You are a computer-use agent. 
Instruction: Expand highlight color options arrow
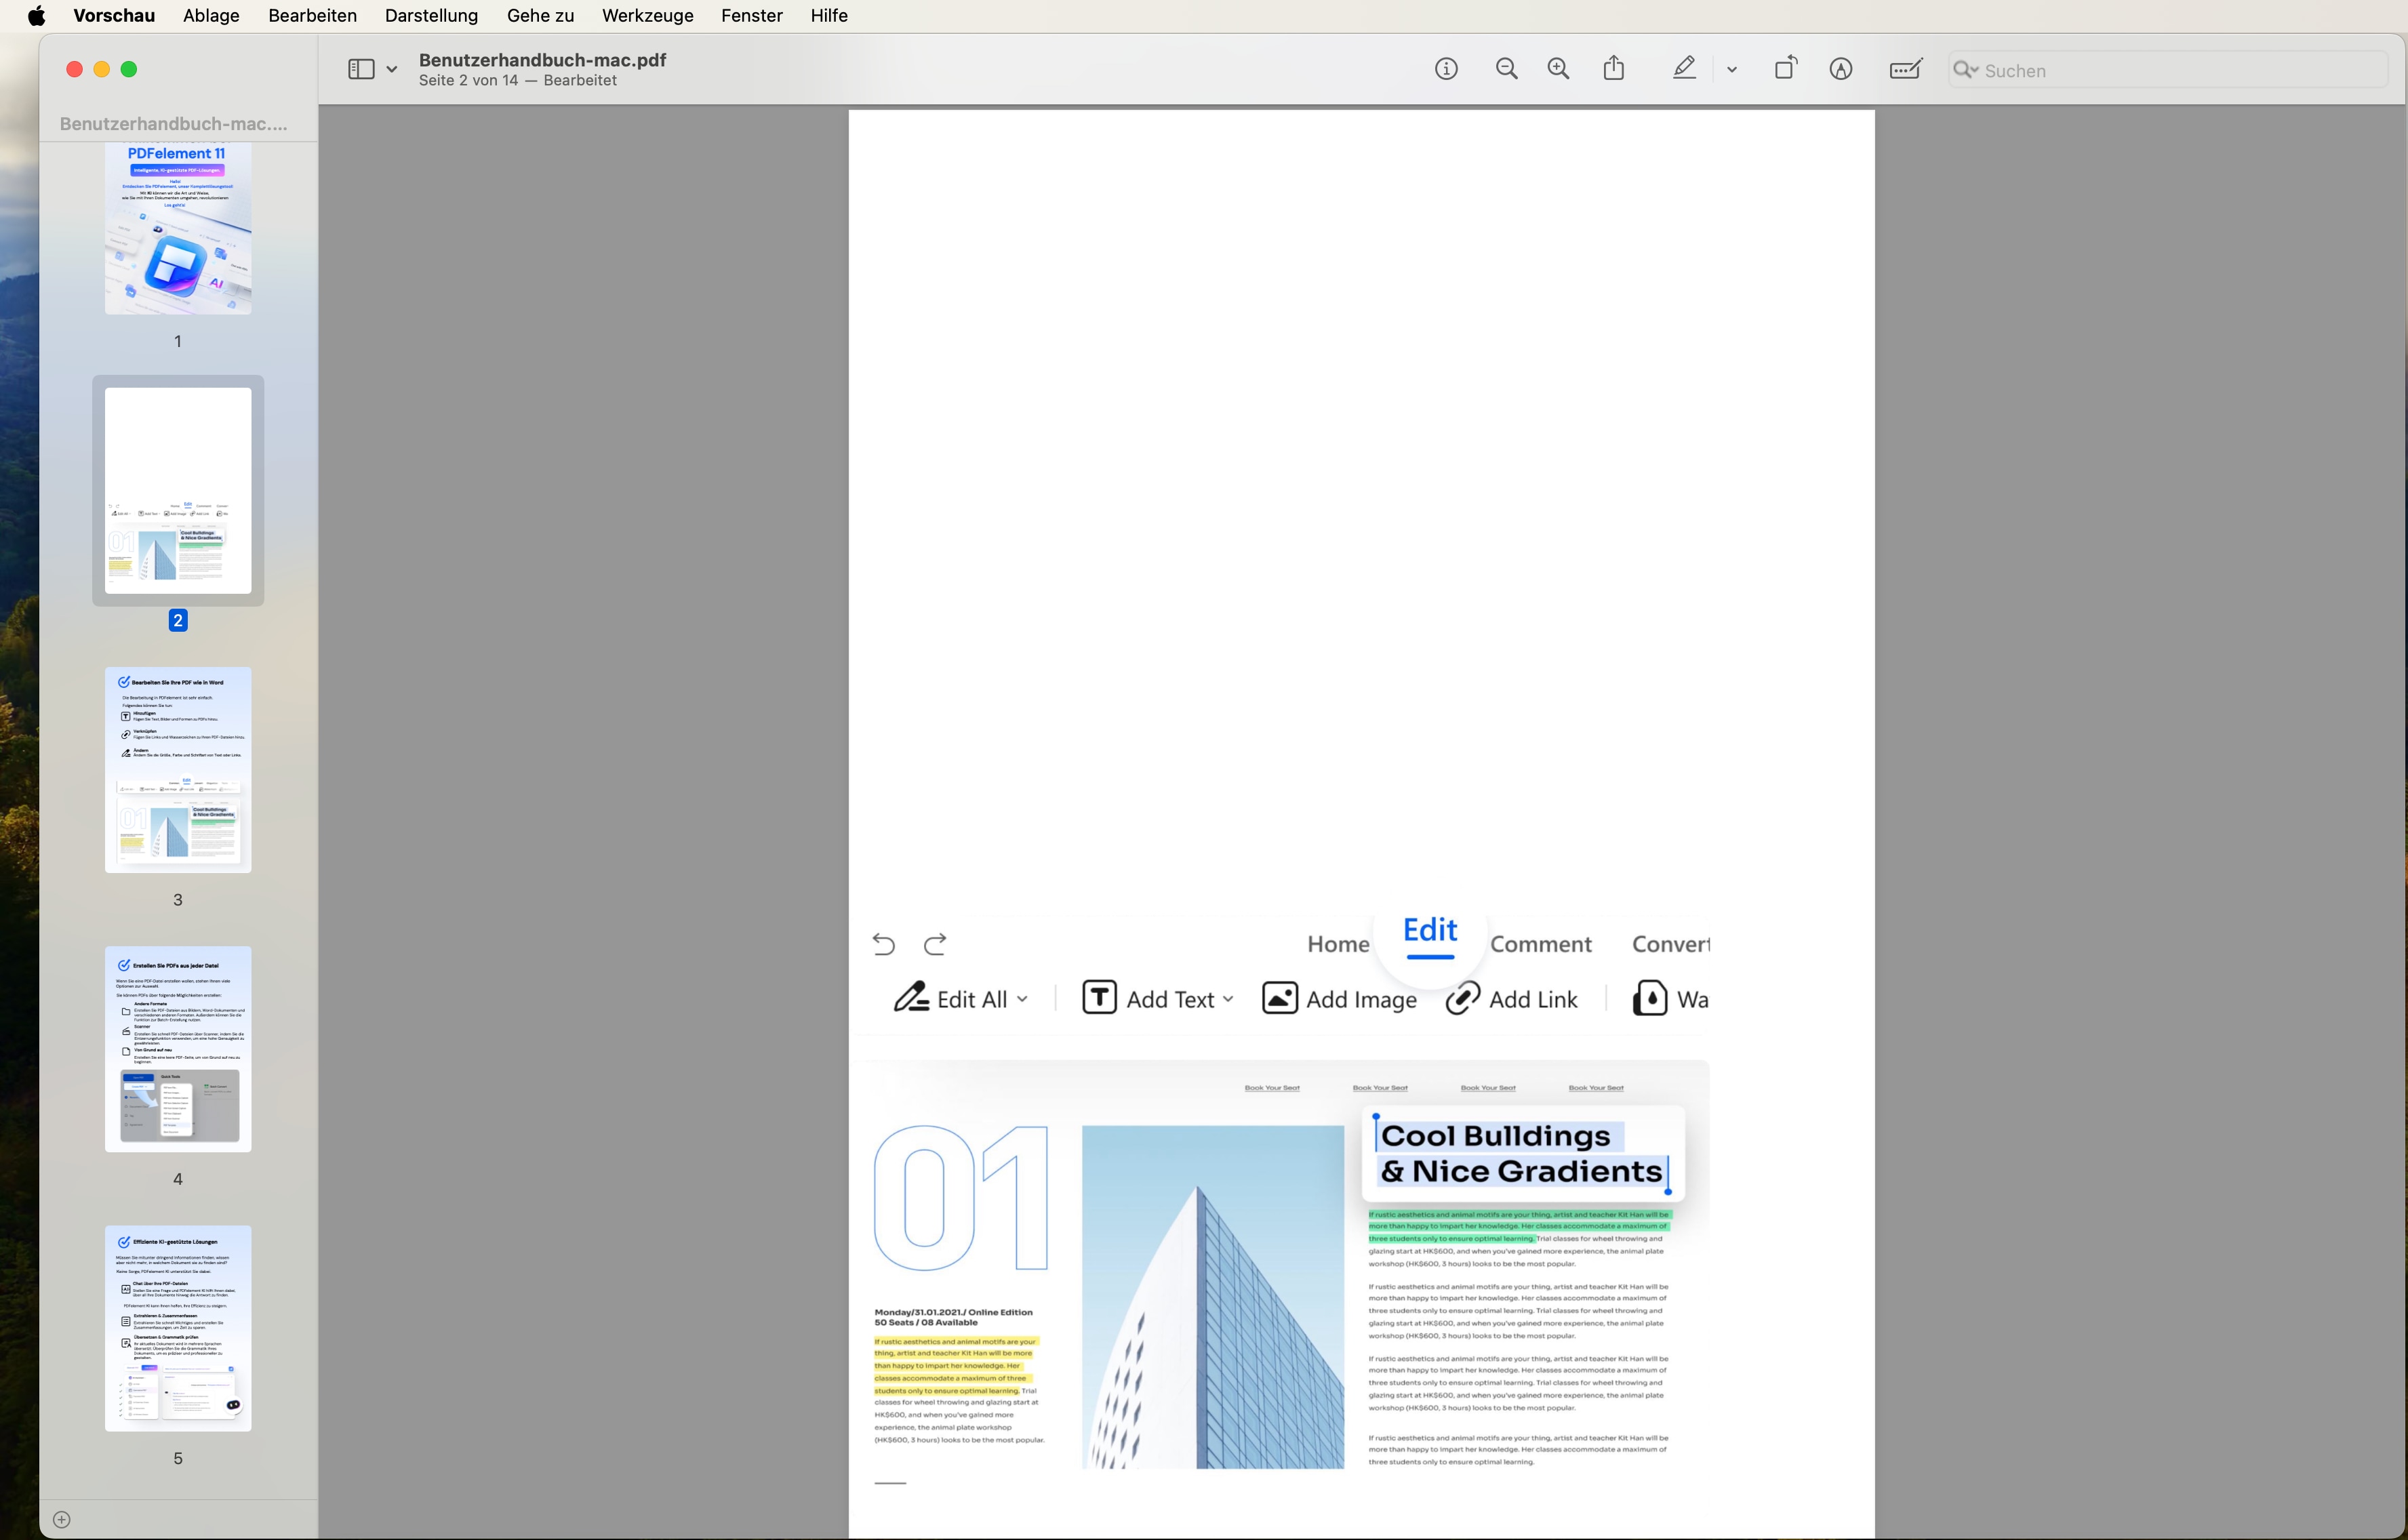[x=1732, y=70]
